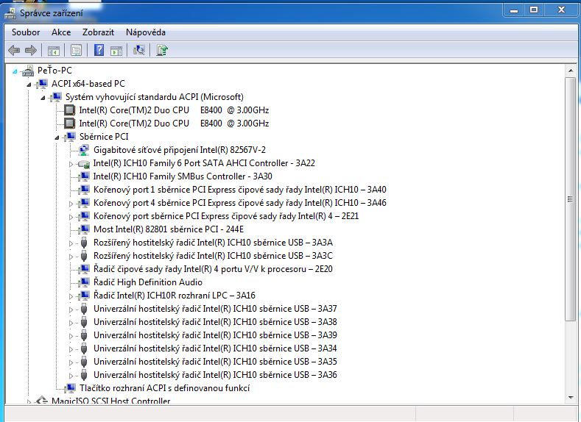Open the Soubor menu
Viewport: 581px width, 422px height.
(x=26, y=32)
